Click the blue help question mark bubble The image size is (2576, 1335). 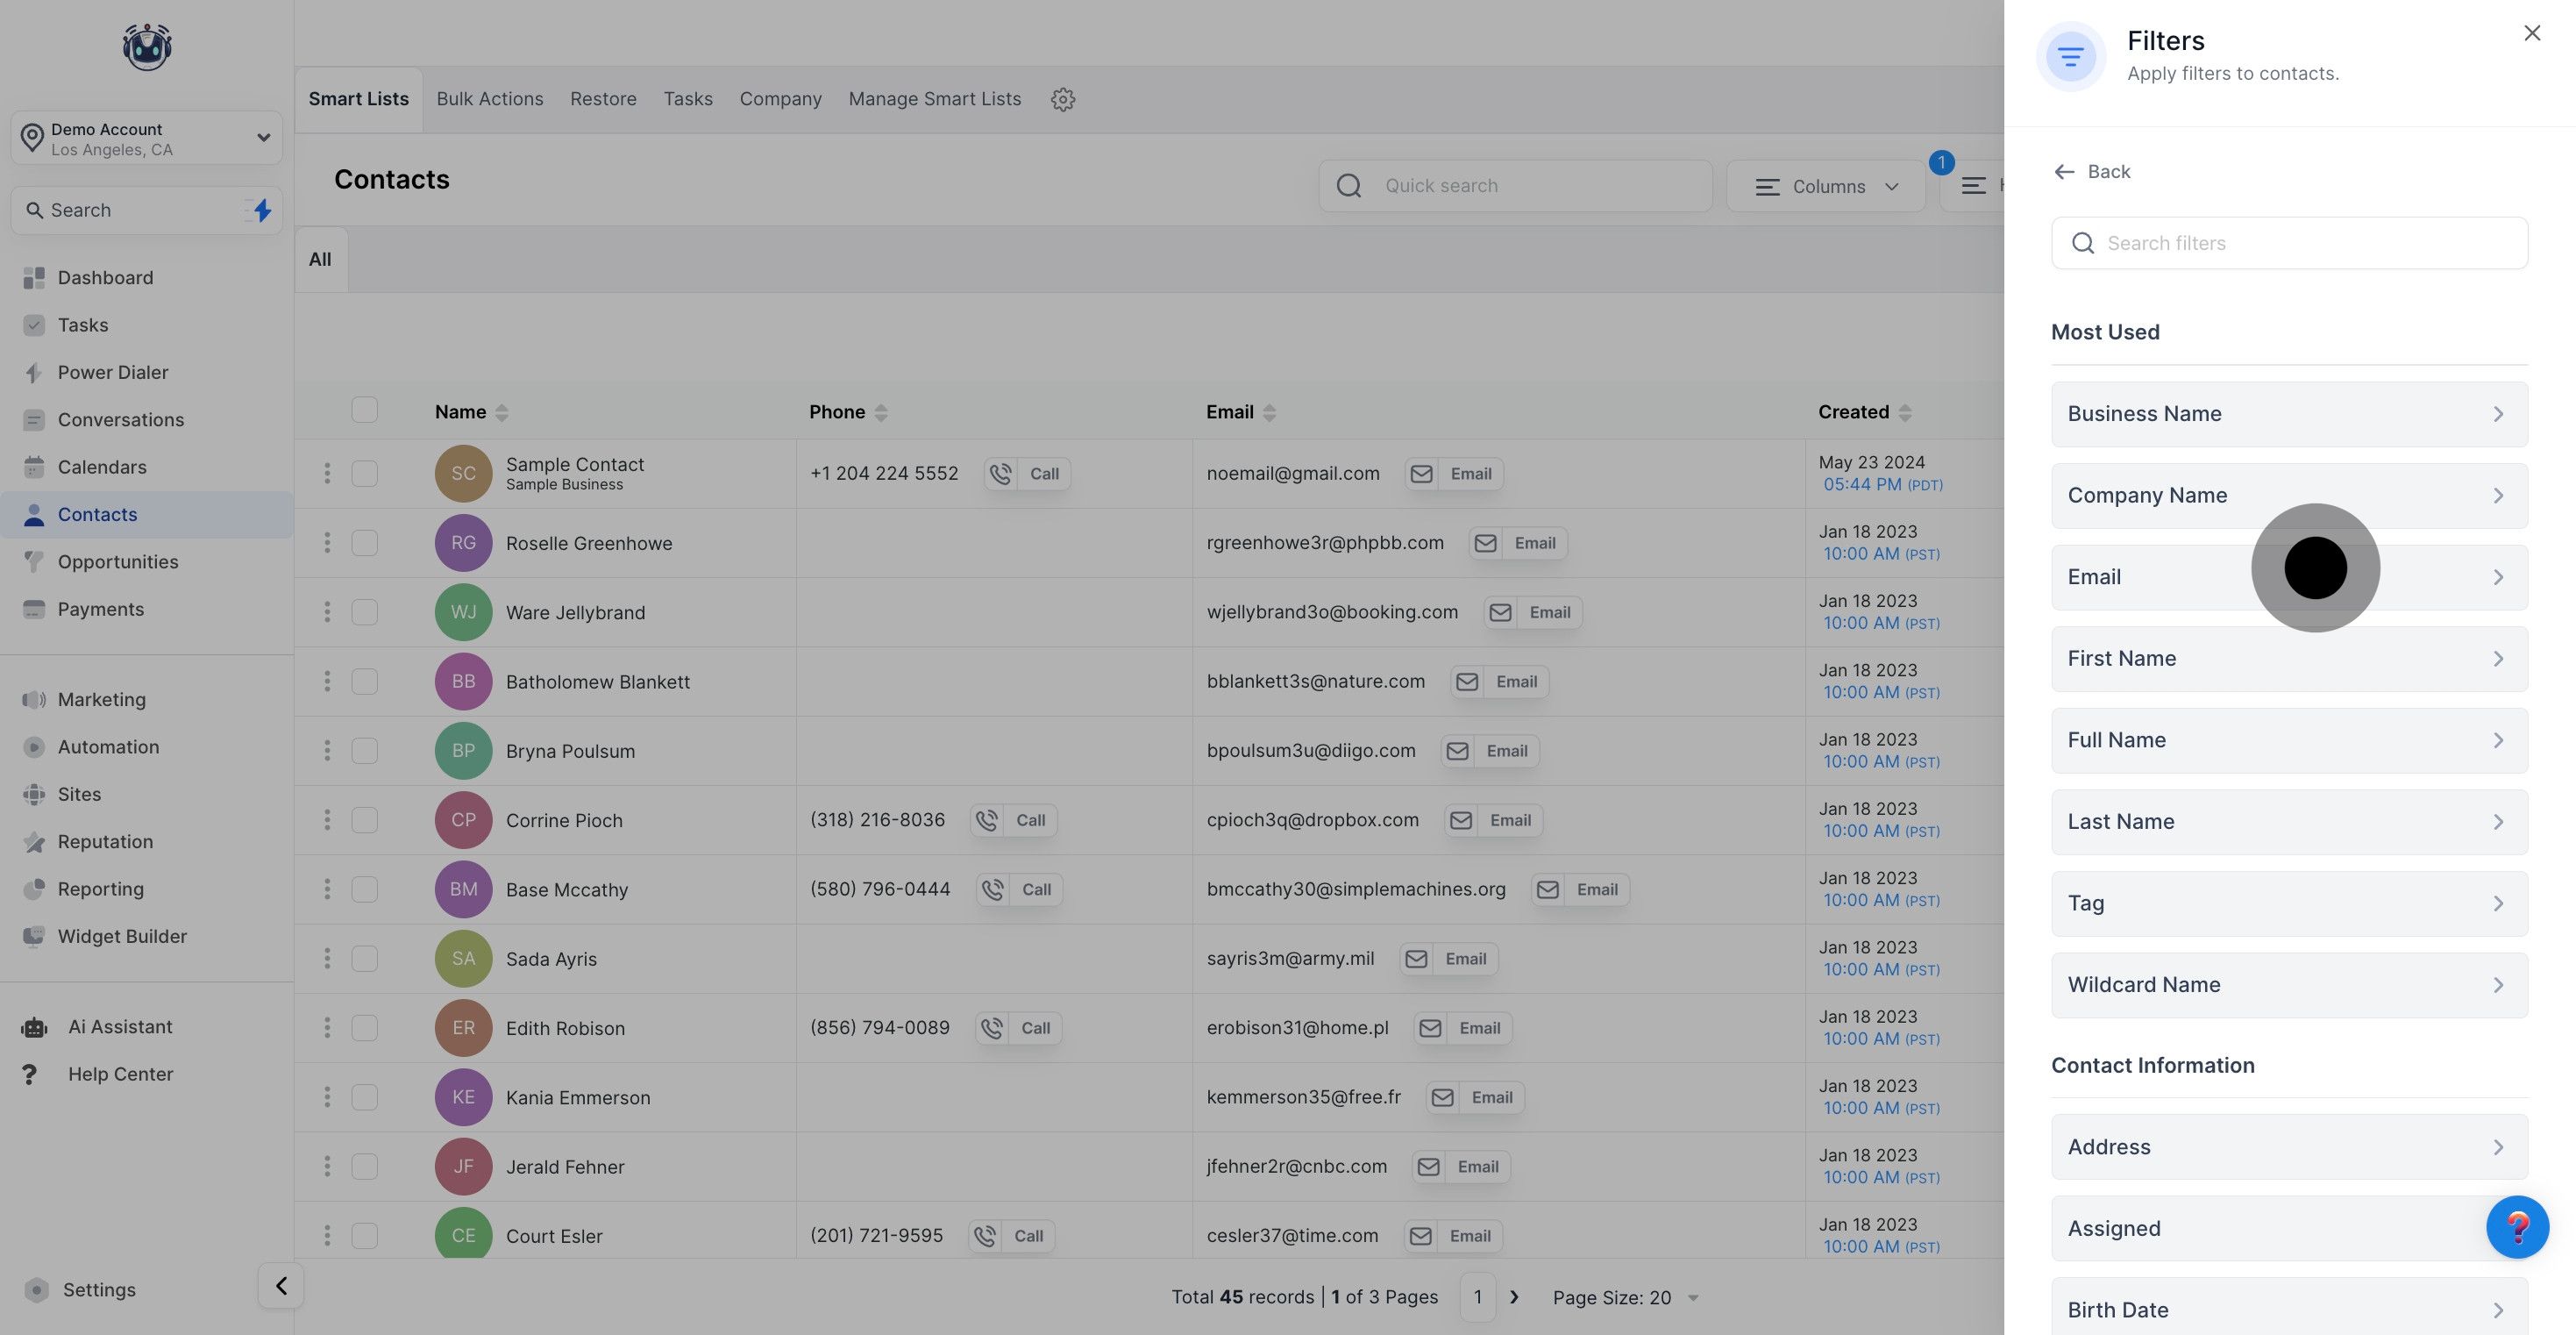tap(2516, 1227)
